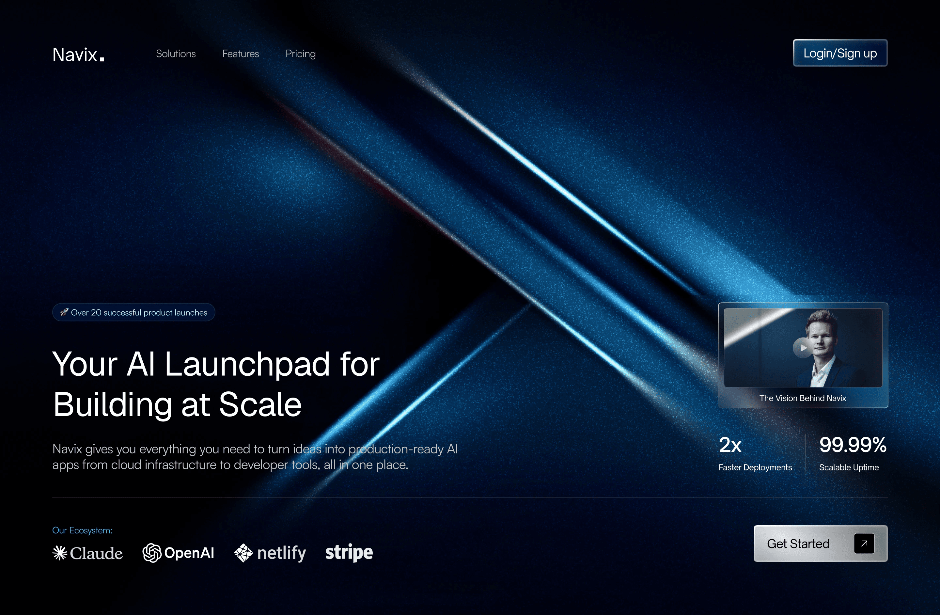Open the Solutions menu item
Screen dimensions: 940x615
[176, 54]
